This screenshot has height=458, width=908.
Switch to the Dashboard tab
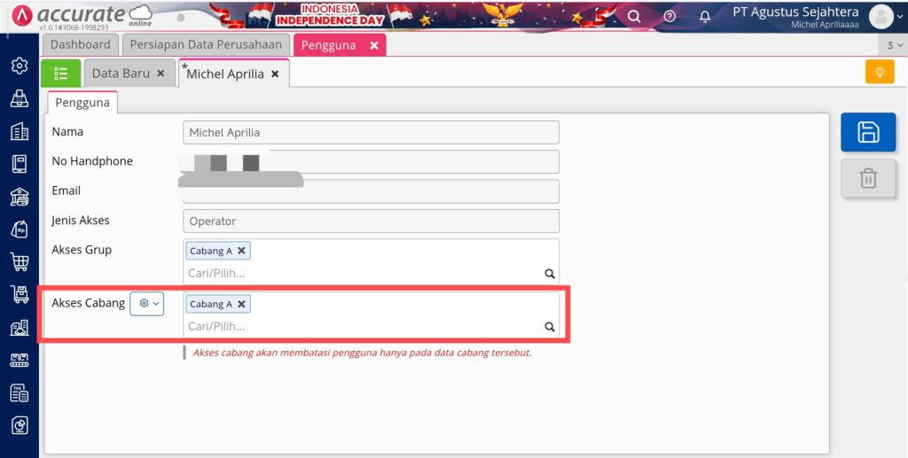point(81,44)
